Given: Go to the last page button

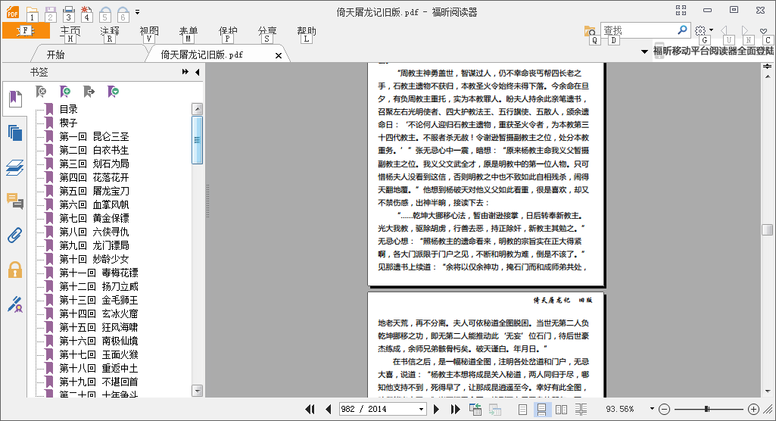Looking at the screenshot, I should [x=454, y=409].
